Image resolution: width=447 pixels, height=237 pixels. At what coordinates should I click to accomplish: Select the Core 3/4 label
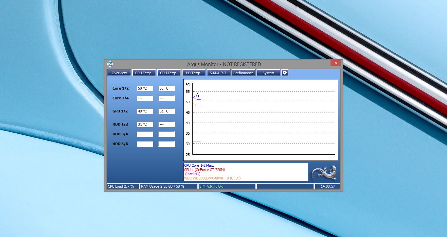pos(120,98)
